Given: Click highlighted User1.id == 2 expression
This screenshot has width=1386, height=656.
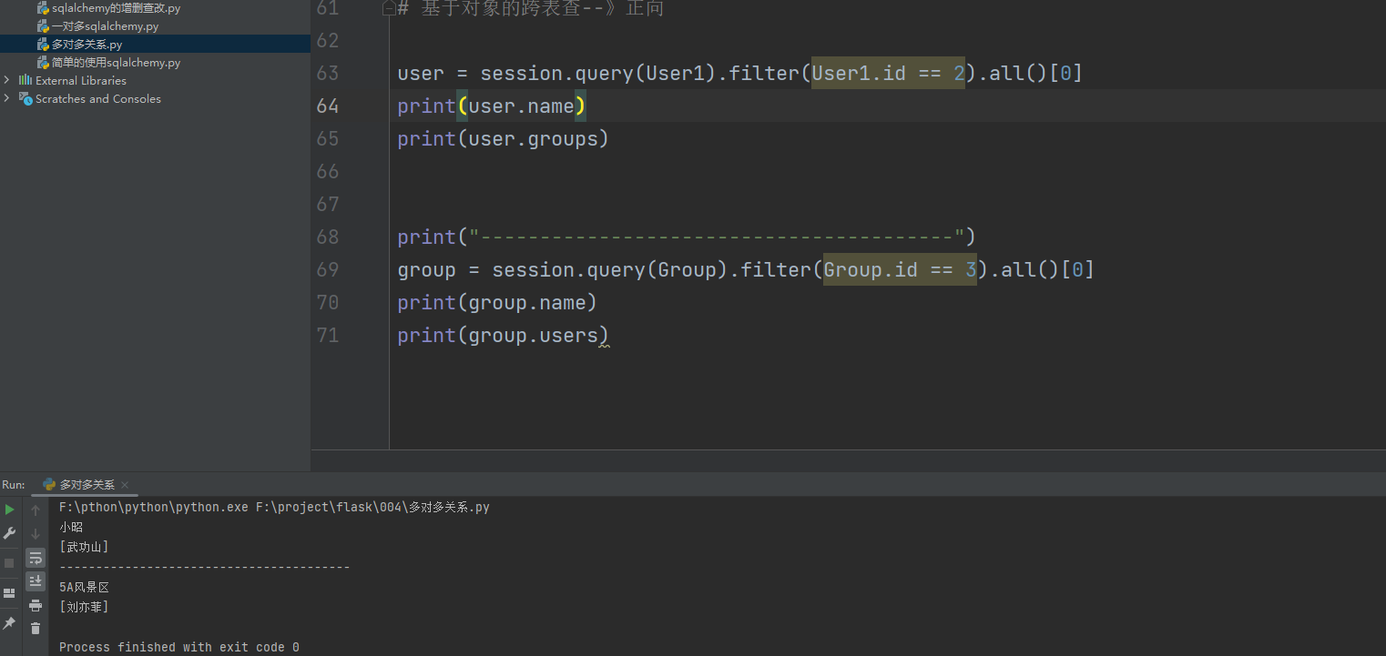Looking at the screenshot, I should [x=888, y=73].
